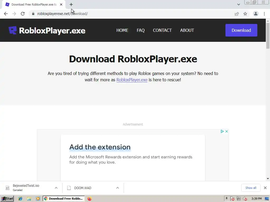Click the address bar URL field

[133, 14]
